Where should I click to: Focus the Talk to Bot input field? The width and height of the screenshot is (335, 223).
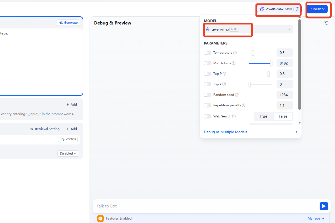(x=207, y=206)
